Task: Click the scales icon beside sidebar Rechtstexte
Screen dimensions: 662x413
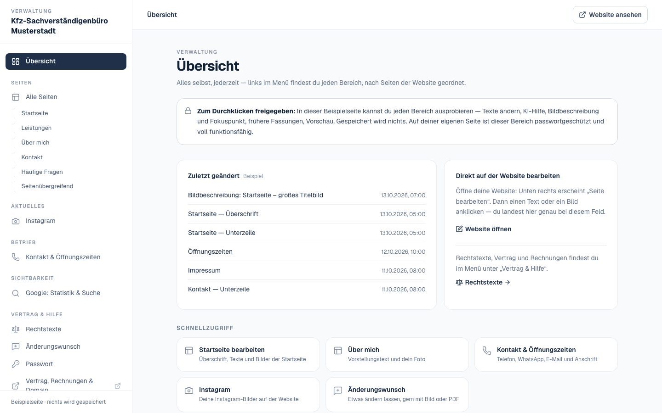Action: point(16,329)
